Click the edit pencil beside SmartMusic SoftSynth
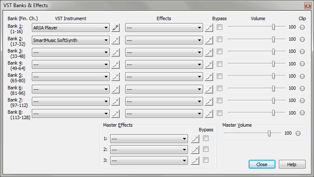The width and height of the screenshot is (314, 177). (x=116, y=40)
